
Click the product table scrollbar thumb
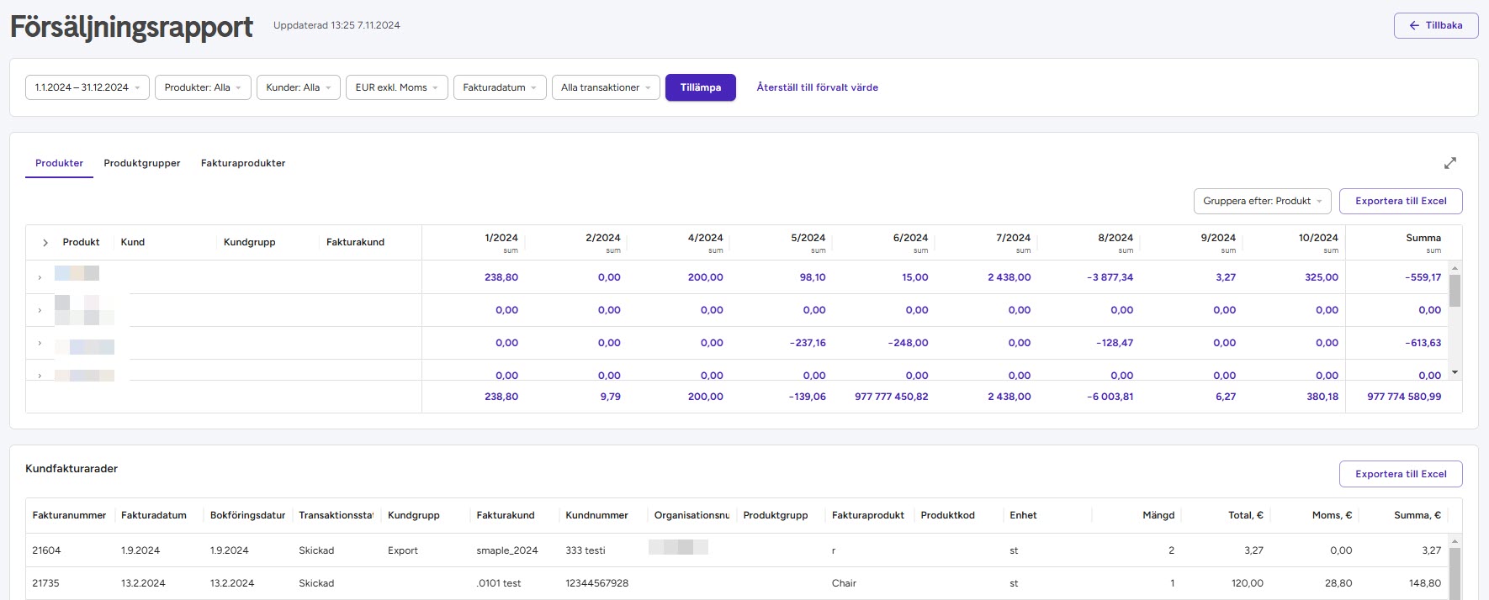(1455, 291)
